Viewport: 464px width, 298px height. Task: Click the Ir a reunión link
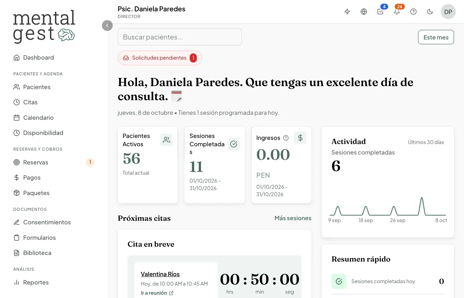[x=154, y=293]
